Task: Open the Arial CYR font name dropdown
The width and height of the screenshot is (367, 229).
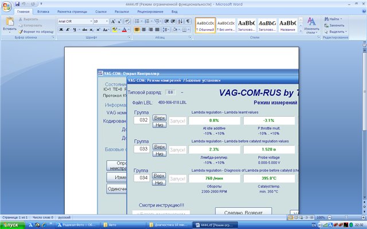Action: pos(91,21)
